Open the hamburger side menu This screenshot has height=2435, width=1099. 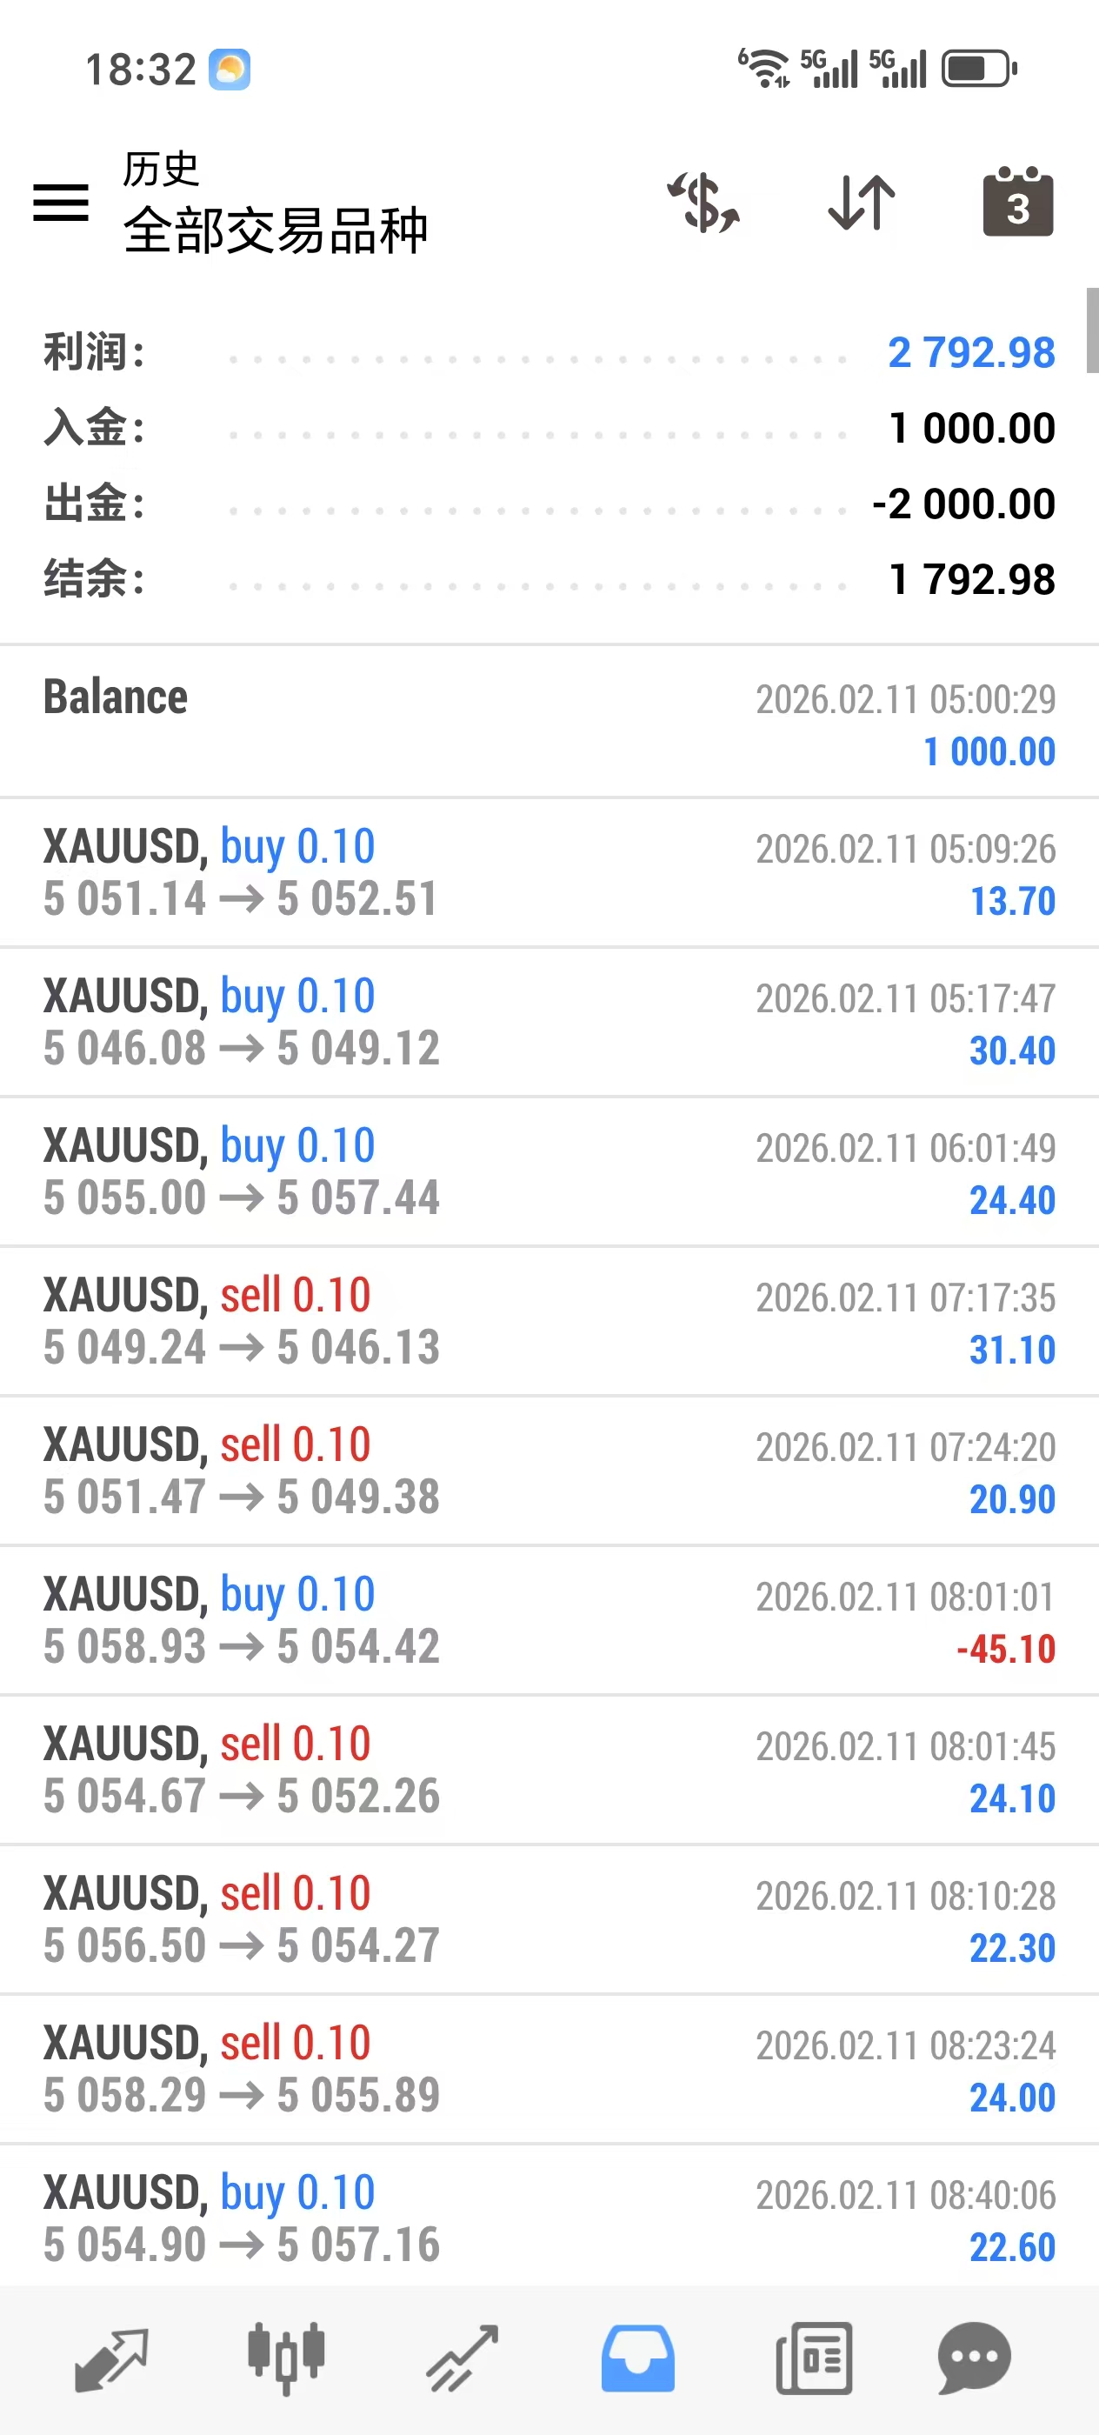(61, 203)
